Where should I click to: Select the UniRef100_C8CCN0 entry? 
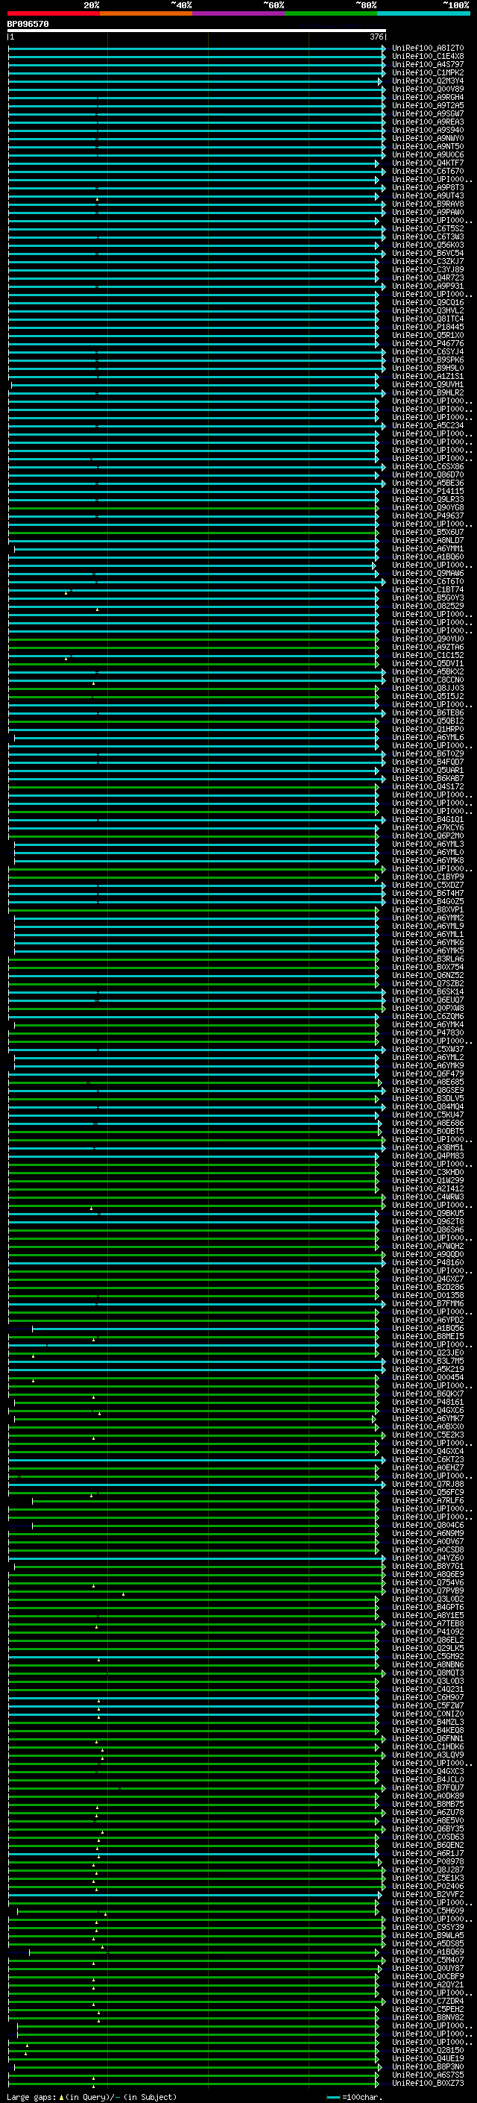(x=427, y=680)
